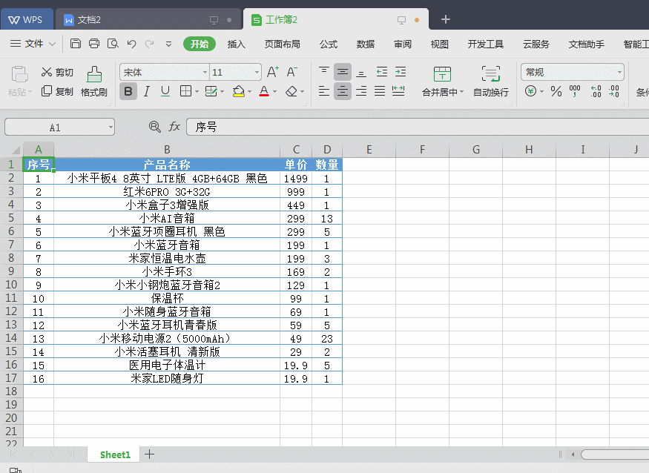Viewport: 649px width, 473px height.
Task: Switch to 页面布局 tab
Action: (283, 44)
